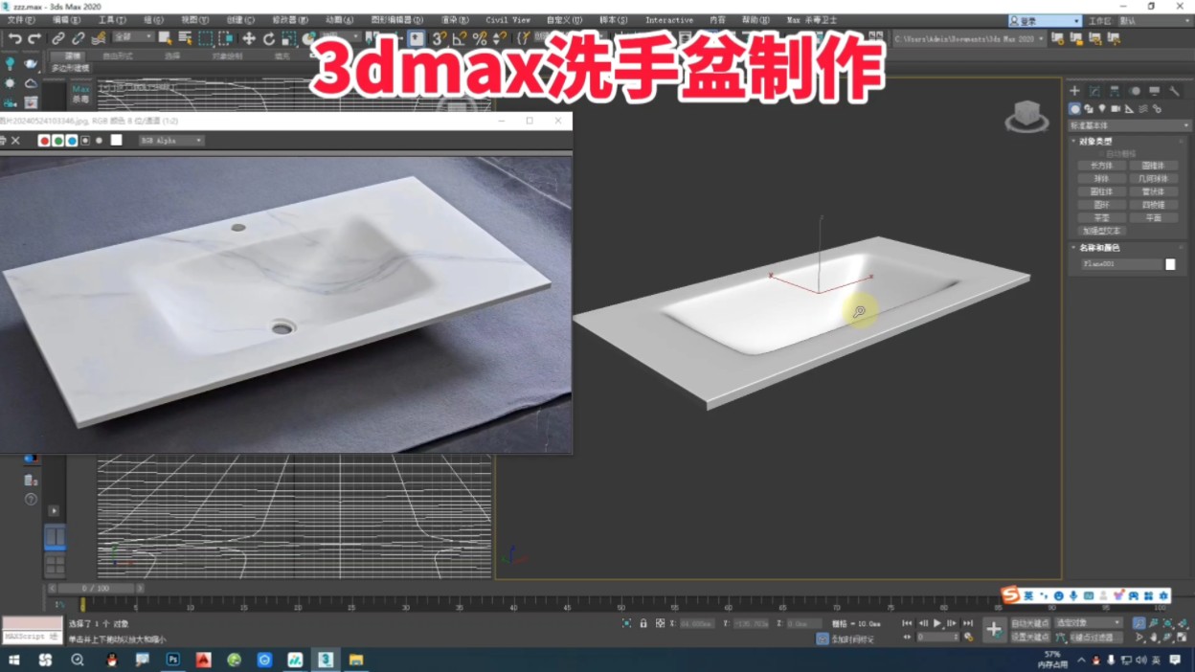Open the Select by Name dialog icon
Screen dimensions: 1195x672
[x=184, y=39]
